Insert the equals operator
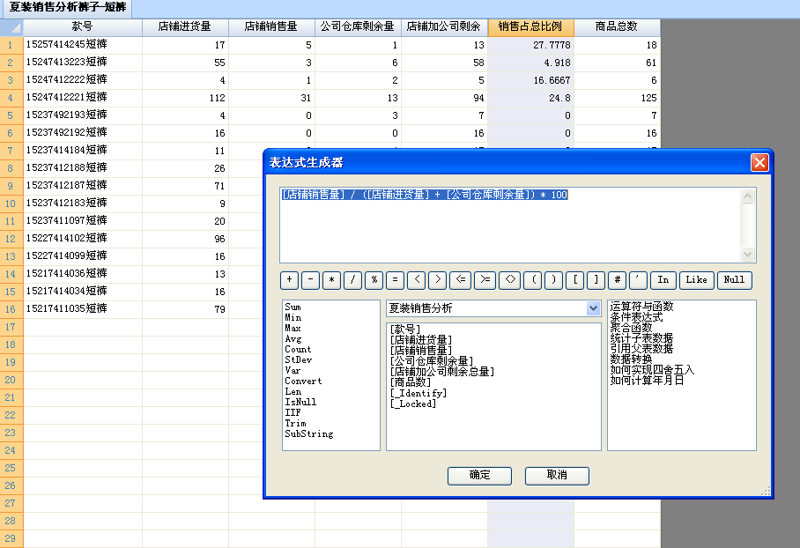The height and width of the screenshot is (548, 800). click(395, 279)
